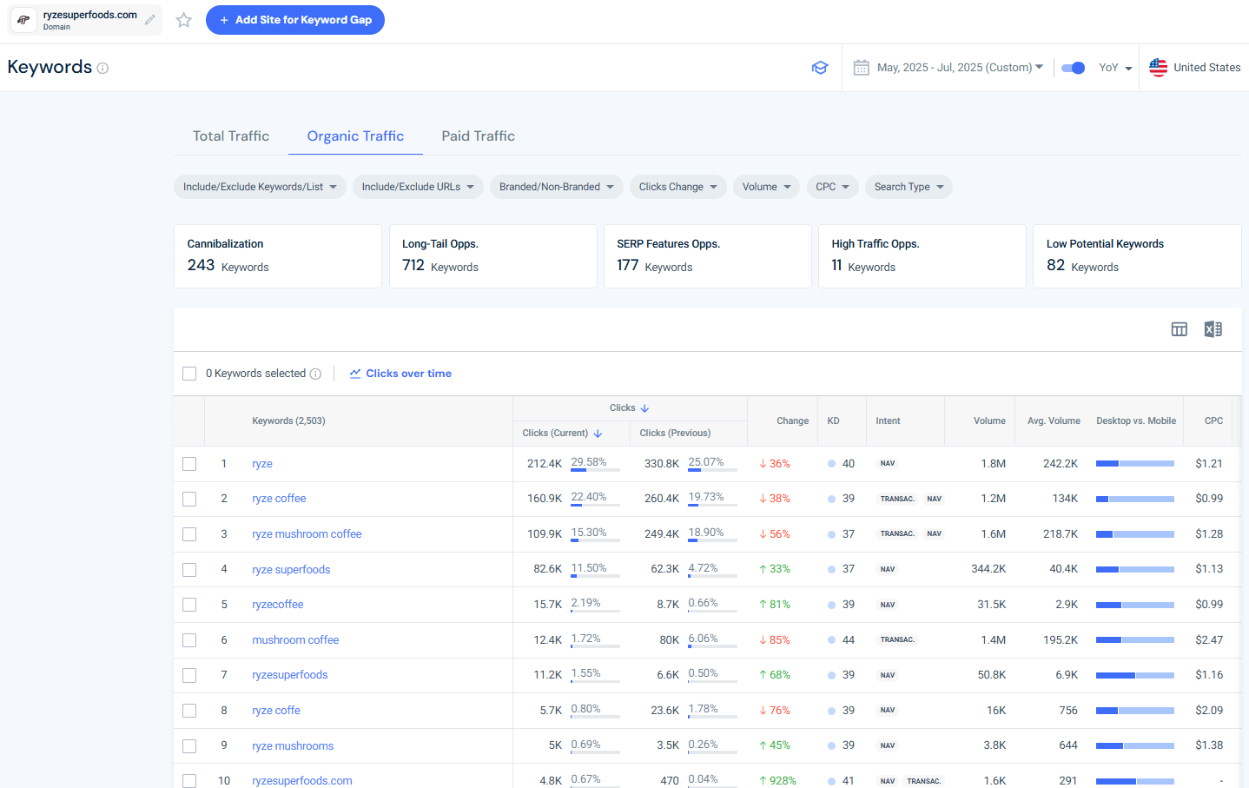Switch to the Total Traffic tab
This screenshot has width=1249, height=788.
point(230,136)
